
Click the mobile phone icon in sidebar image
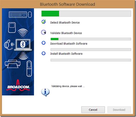point(29,69)
